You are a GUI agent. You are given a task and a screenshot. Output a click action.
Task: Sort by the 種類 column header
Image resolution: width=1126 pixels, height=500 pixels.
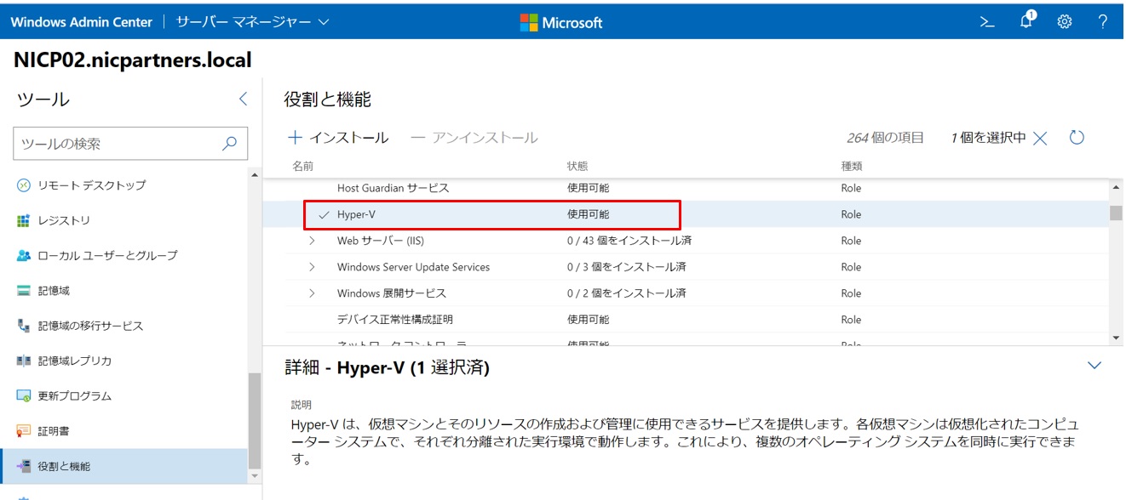coord(852,167)
